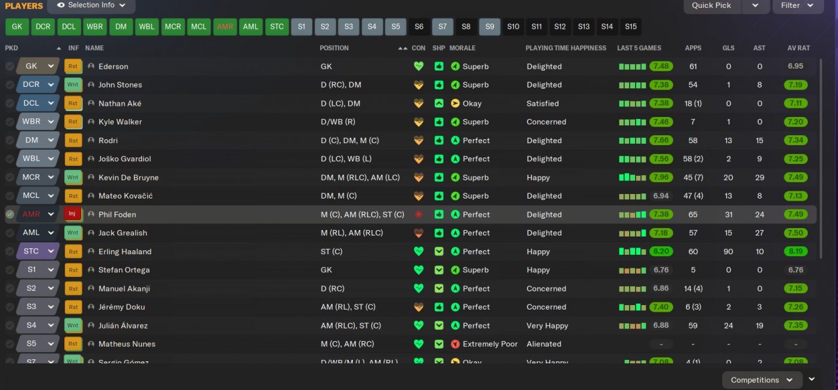
Task: Click Jack Grealish's condition heart icon
Action: click(x=419, y=233)
